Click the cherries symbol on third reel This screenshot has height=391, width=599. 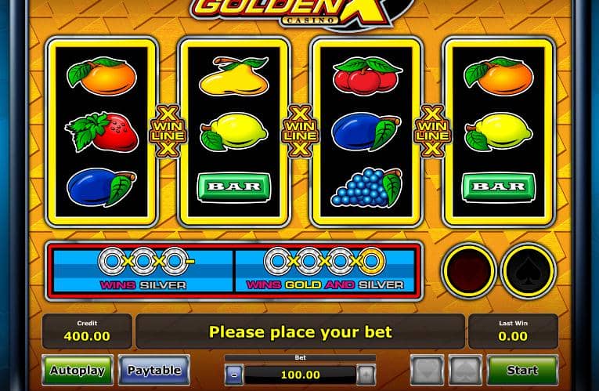366,76
